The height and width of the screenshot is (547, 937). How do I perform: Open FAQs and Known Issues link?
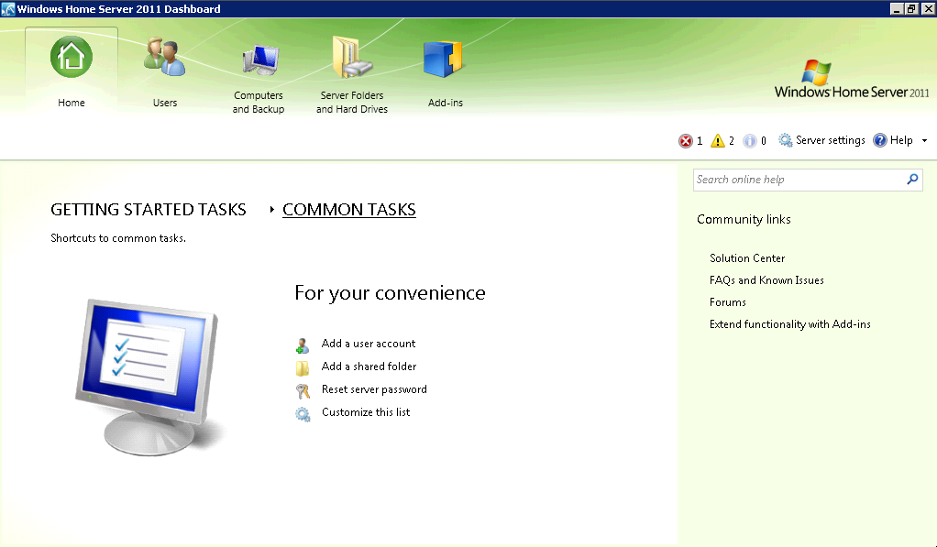(766, 280)
